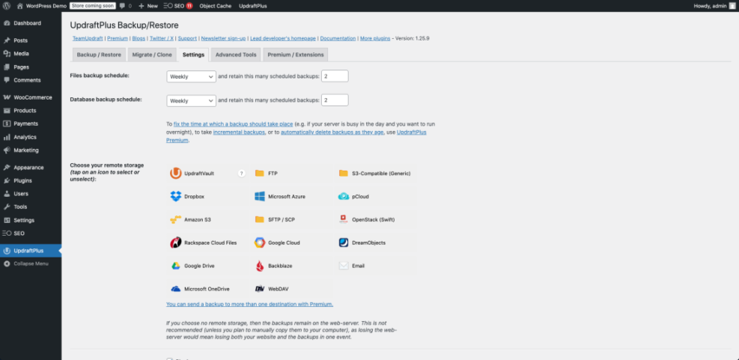The width and height of the screenshot is (739, 360).
Task: Click the TeamUpdraft link
Action: pyautogui.click(x=88, y=38)
